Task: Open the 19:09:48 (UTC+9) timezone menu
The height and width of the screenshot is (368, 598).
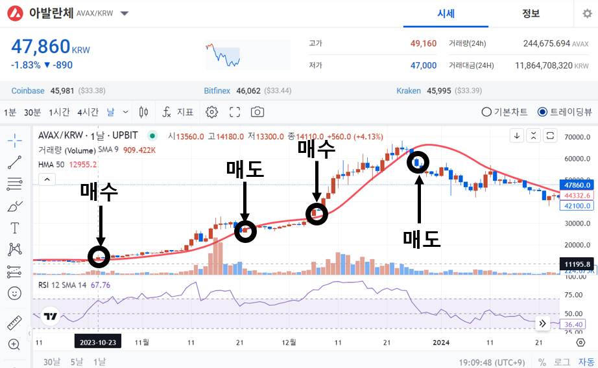Action: [492, 362]
